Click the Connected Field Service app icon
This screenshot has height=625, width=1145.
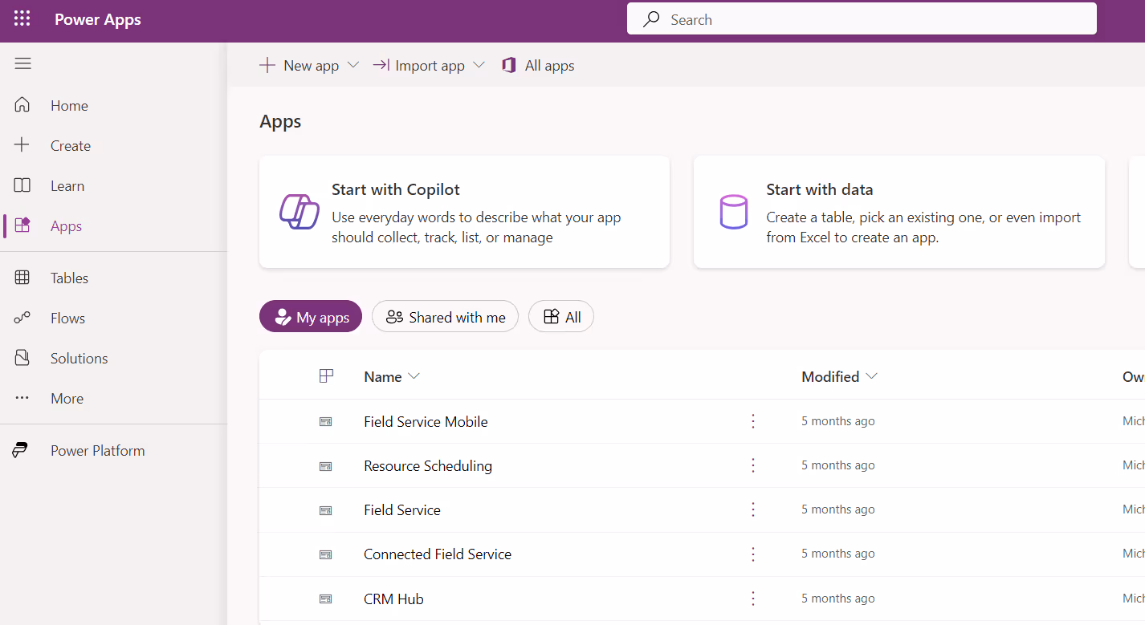coord(325,554)
